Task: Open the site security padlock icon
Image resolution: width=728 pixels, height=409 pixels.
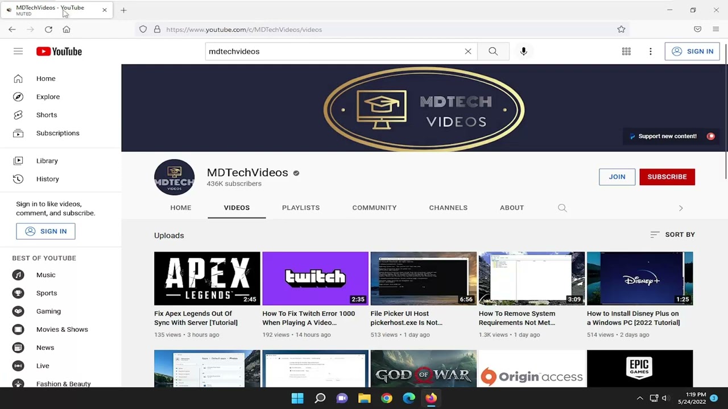Action: pyautogui.click(x=157, y=29)
